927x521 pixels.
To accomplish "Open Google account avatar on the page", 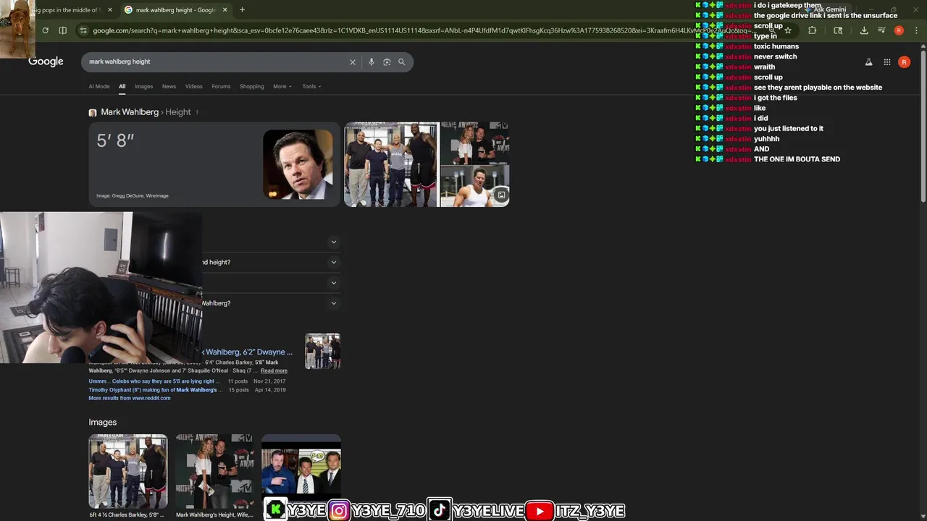I will click(904, 62).
